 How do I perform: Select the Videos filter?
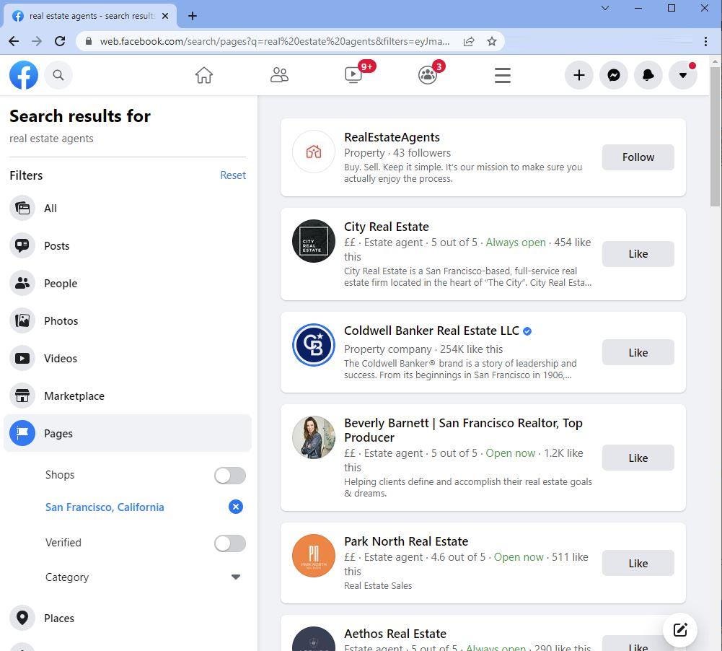[128, 359]
